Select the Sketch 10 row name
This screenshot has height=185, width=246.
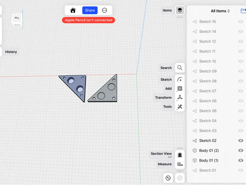pyautogui.click(x=207, y=61)
